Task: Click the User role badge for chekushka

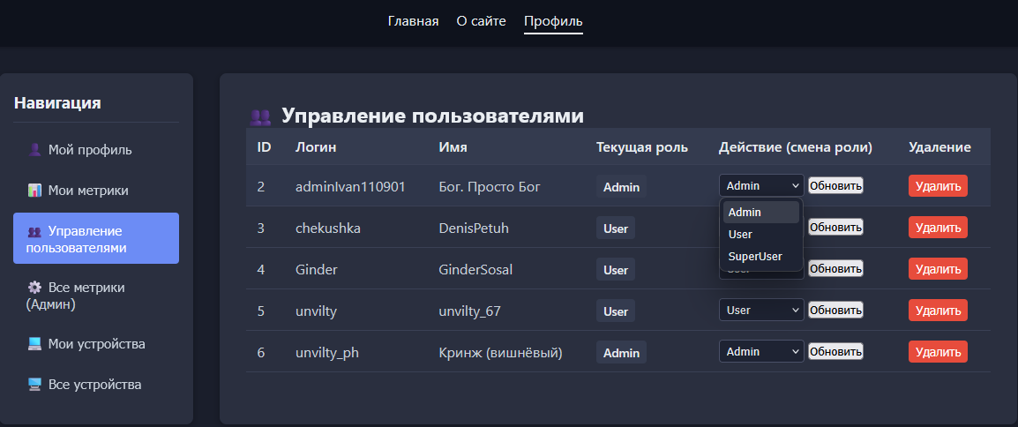Action: pyautogui.click(x=616, y=228)
